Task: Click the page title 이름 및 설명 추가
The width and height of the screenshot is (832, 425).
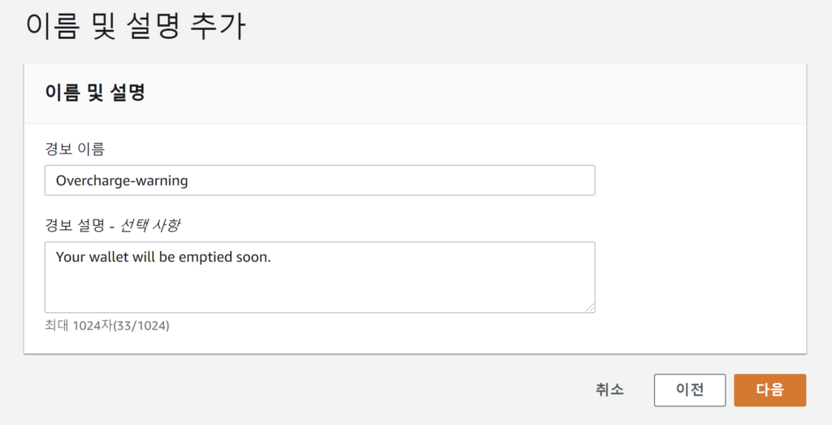Action: [x=136, y=26]
